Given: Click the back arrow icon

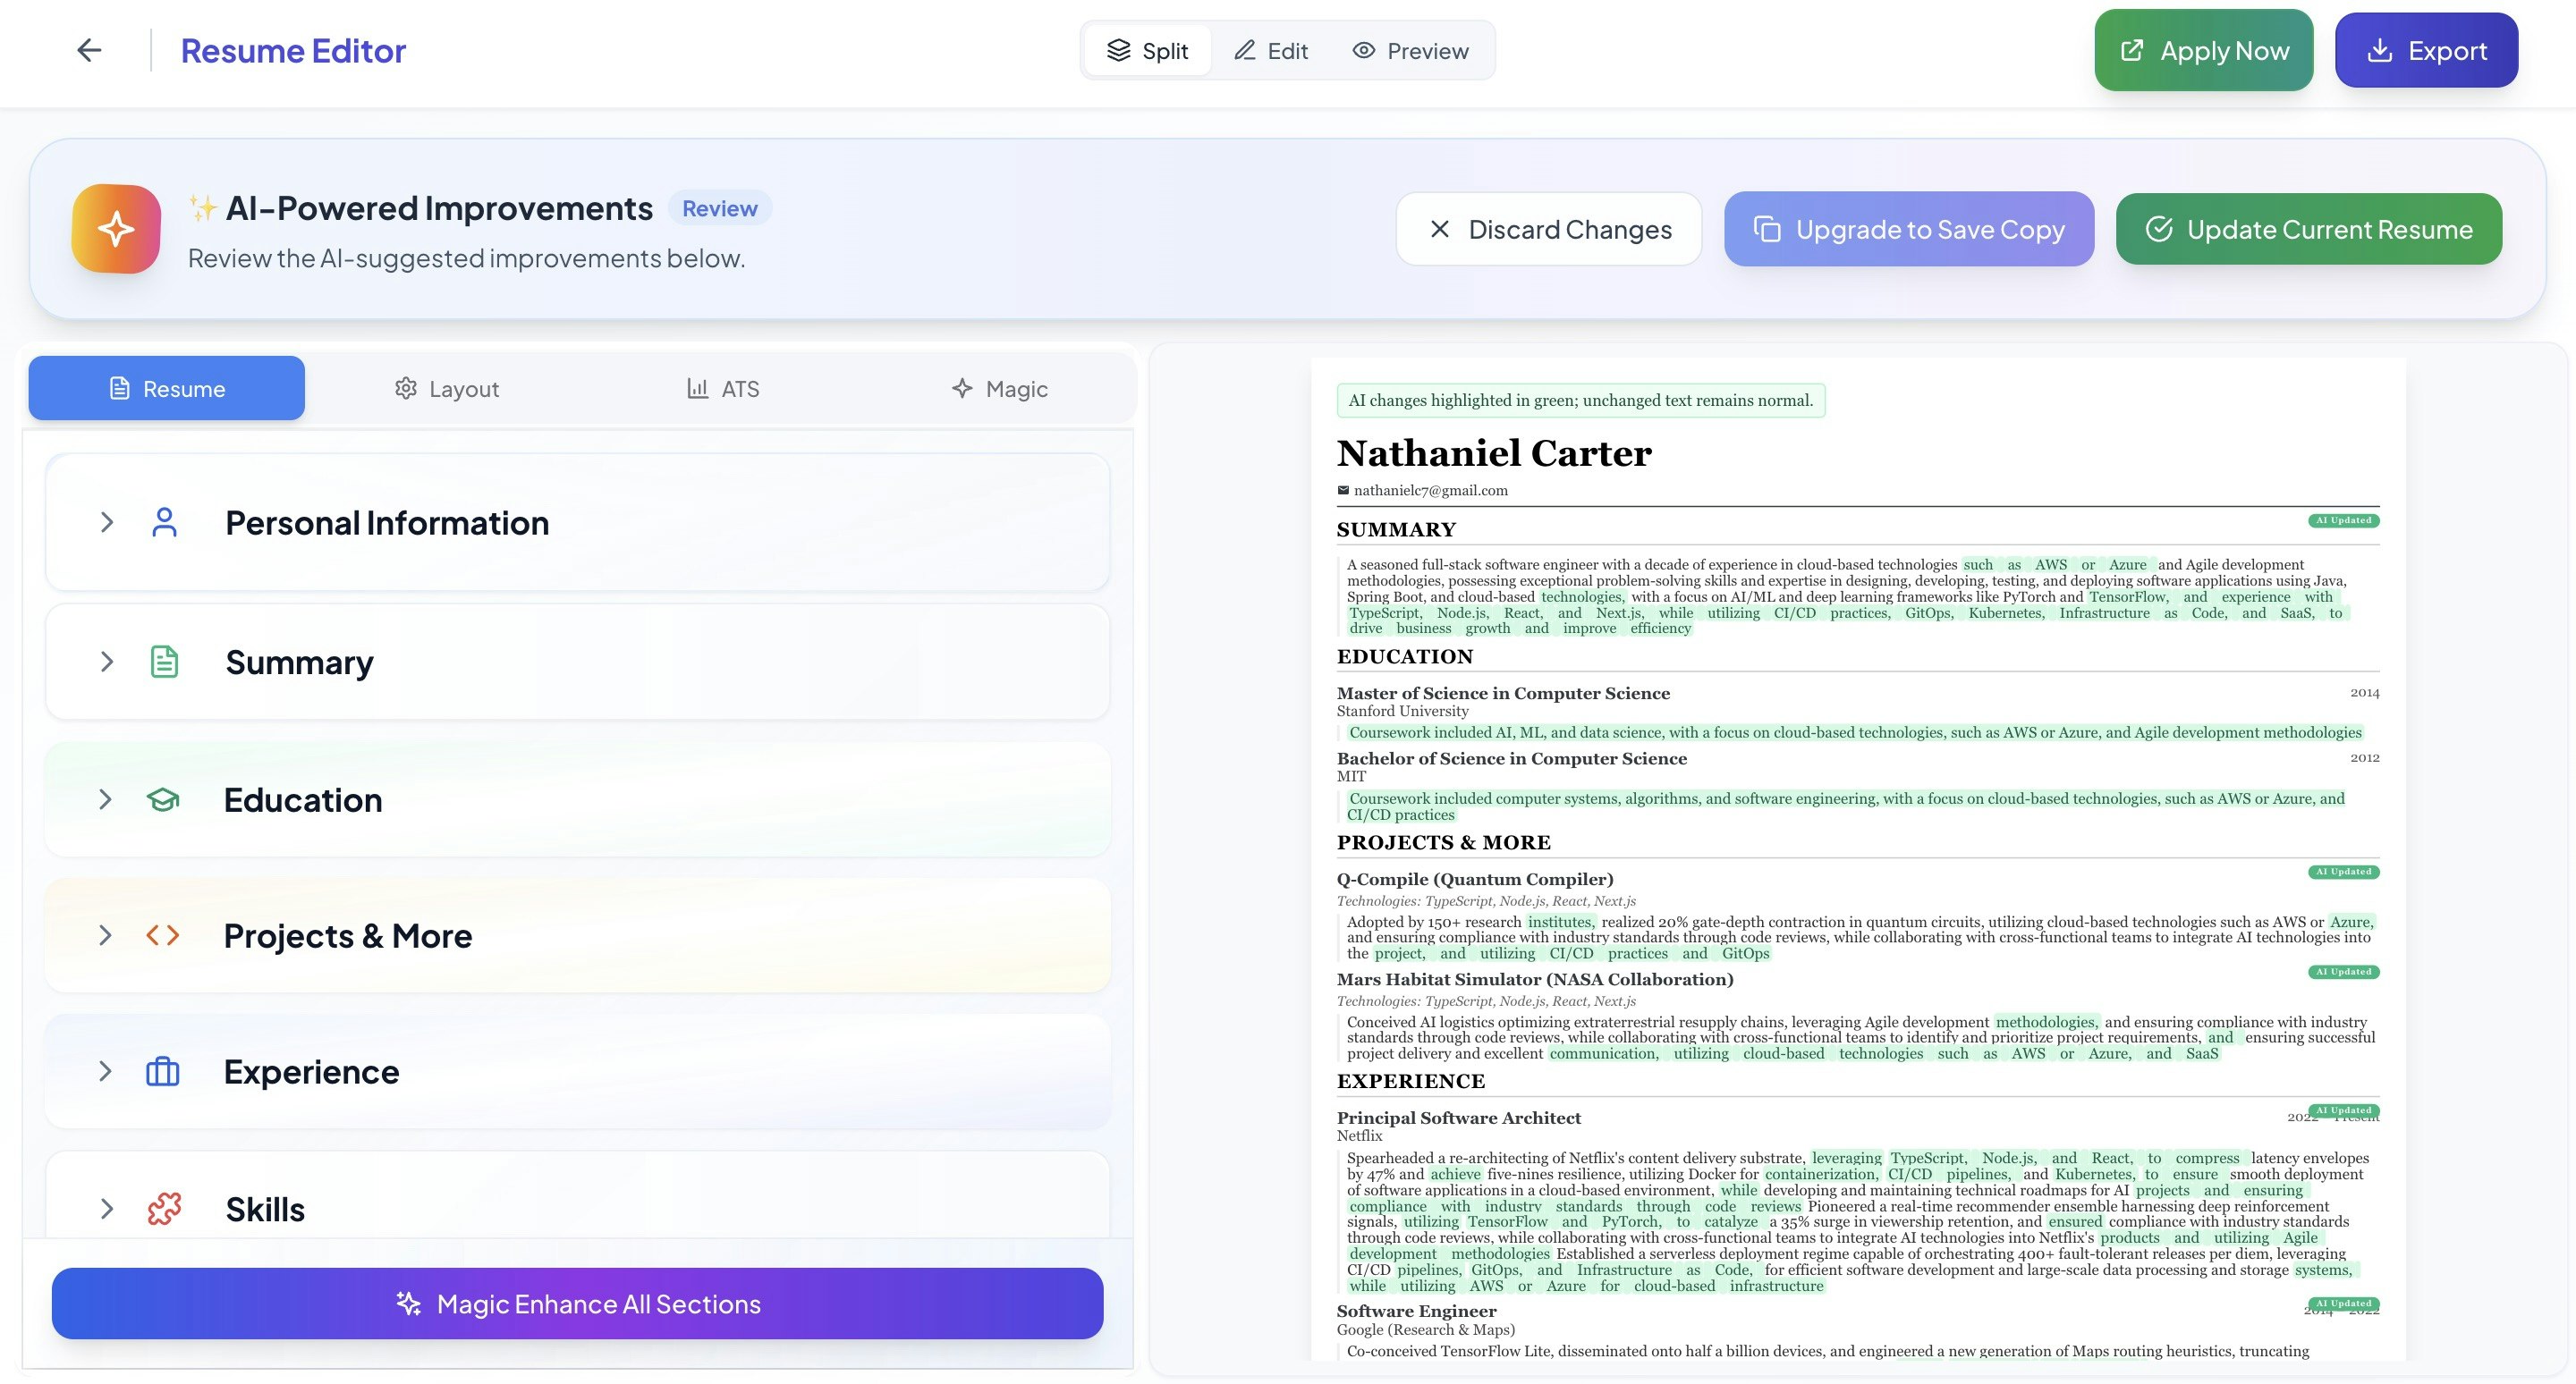Looking at the screenshot, I should click(89, 51).
